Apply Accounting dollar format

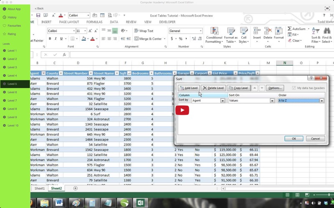(x=172, y=39)
